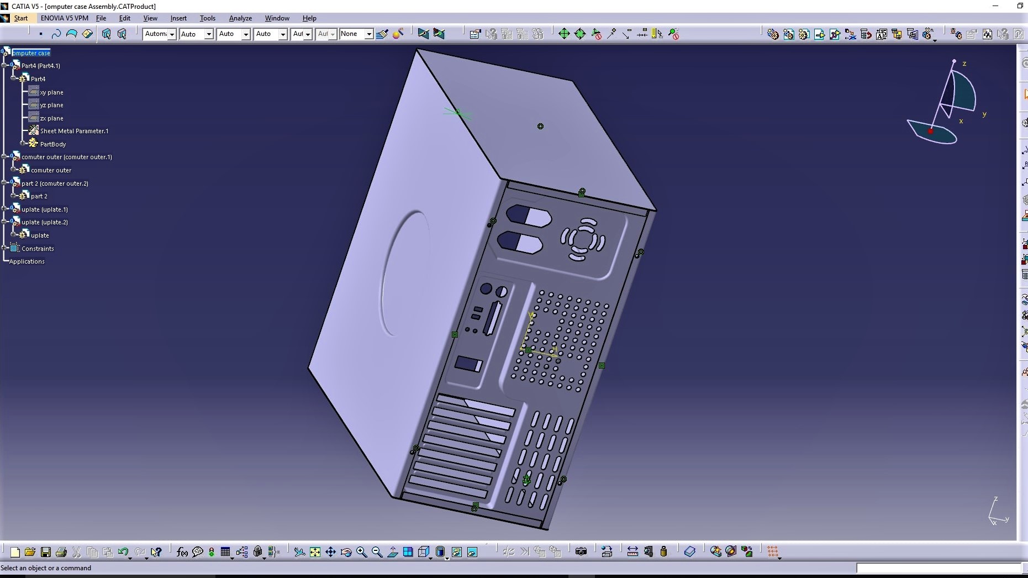The image size is (1028, 578).
Task: Click the Constraints grid icon at toolbar end
Action: (773, 551)
